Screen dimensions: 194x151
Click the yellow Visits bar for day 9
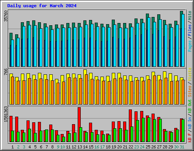pos(56,92)
